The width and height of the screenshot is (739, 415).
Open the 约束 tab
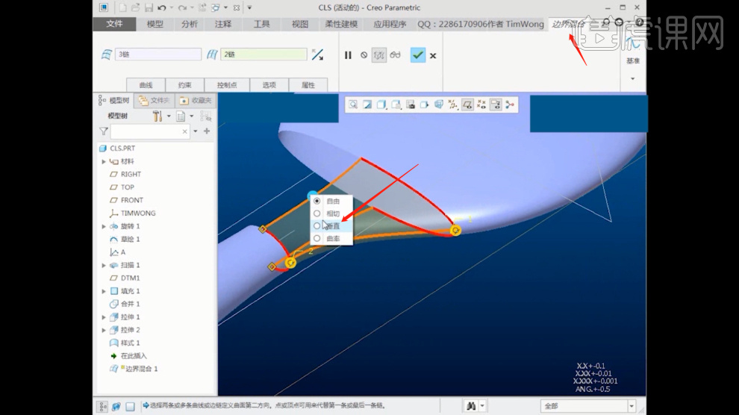pyautogui.click(x=185, y=85)
